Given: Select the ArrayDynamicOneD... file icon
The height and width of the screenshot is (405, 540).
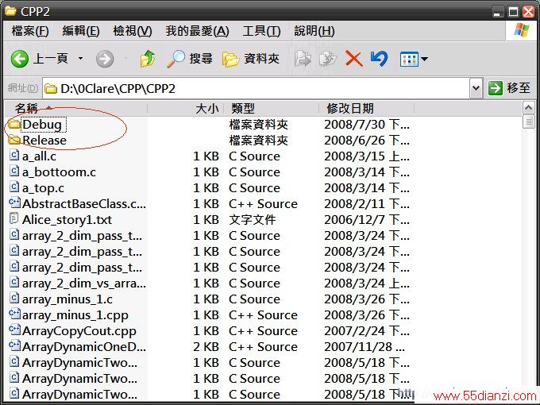Looking at the screenshot, I should tap(14, 346).
